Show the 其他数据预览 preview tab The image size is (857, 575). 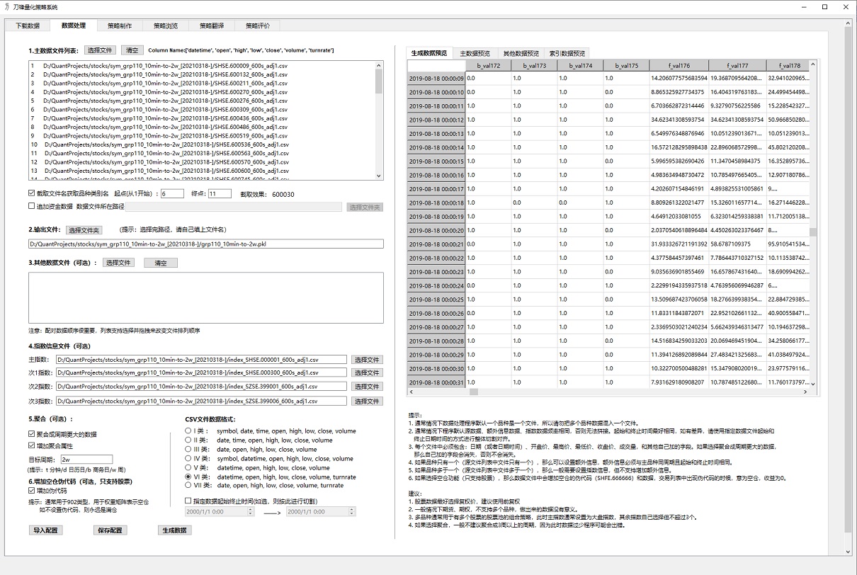click(x=521, y=54)
